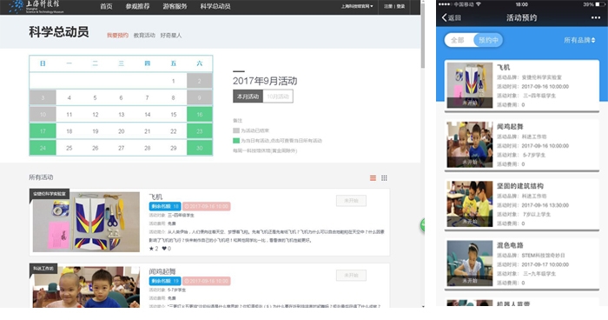The image size is (608, 320).
Task: Switch to list view icon
Action: click(x=373, y=178)
